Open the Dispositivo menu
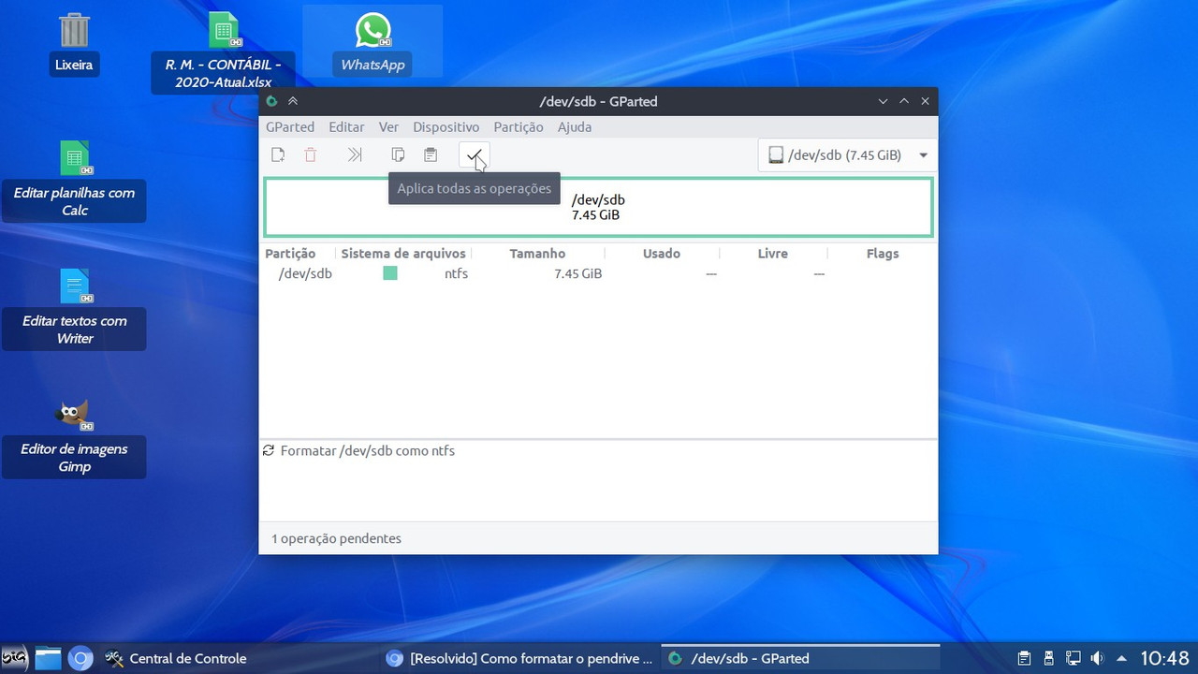 point(446,127)
